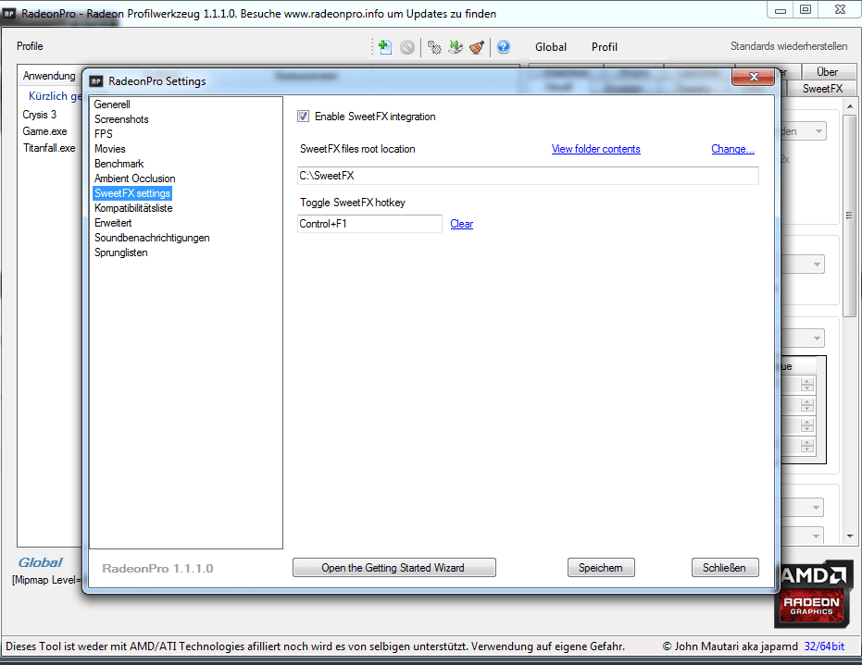
Task: Click the Schließen button
Action: [x=725, y=568]
